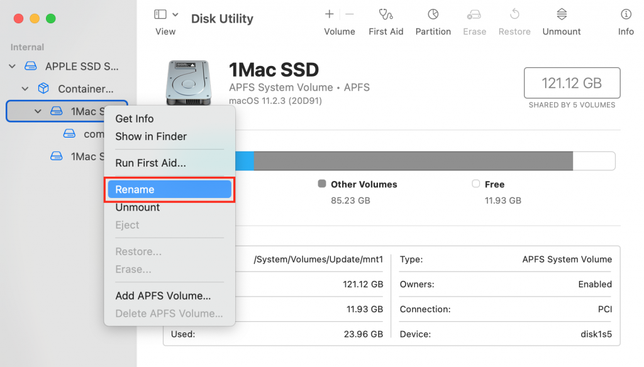Image resolution: width=644 pixels, height=367 pixels.
Task: Choose Add APFS Volume... menu item
Action: coord(163,295)
